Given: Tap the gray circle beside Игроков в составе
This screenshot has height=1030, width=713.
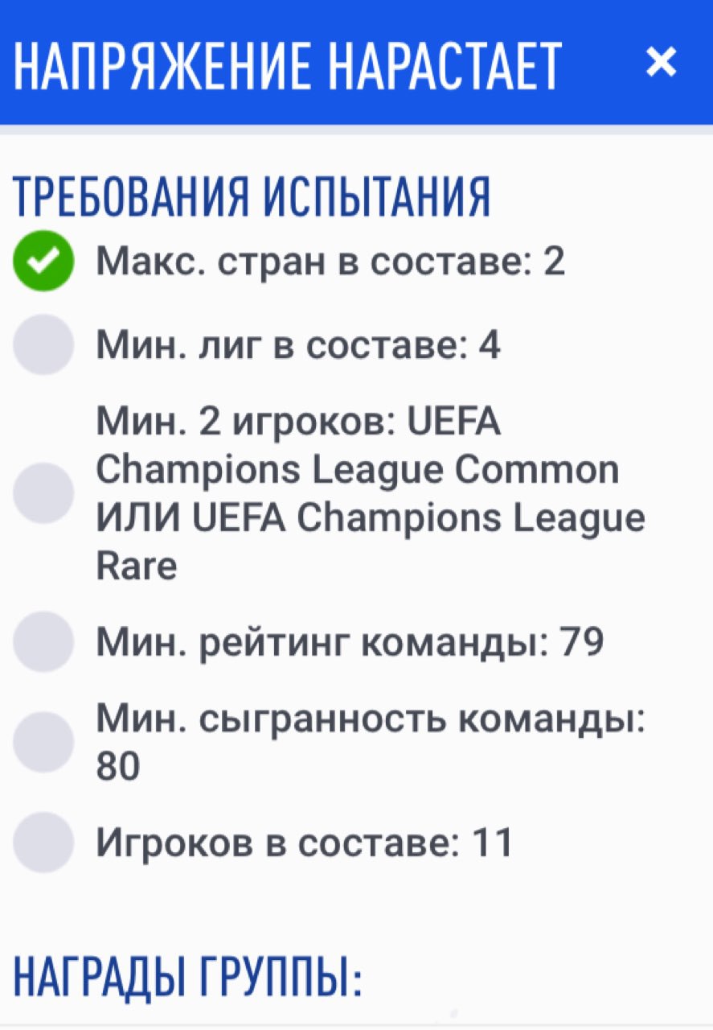Looking at the screenshot, I should tap(43, 843).
